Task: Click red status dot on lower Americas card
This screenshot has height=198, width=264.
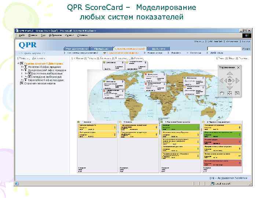Action: [104, 91]
